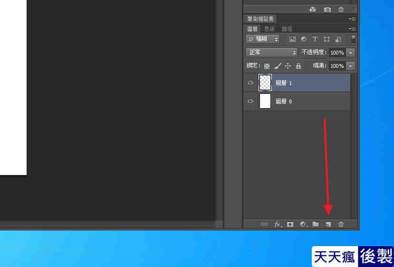Create new document from current history state
The height and width of the screenshot is (267, 394).
(x=312, y=9)
